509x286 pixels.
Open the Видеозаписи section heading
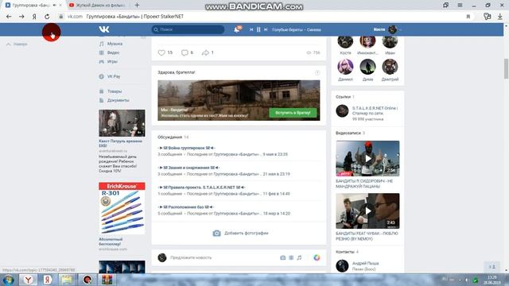[x=348, y=133]
